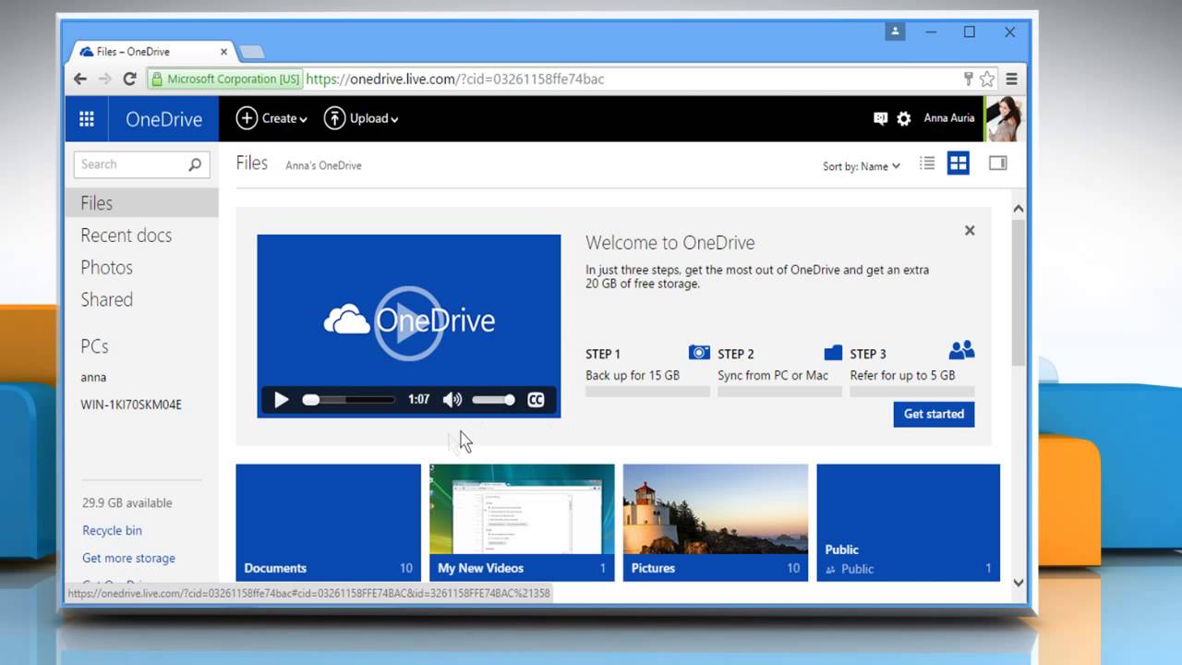Open a new browser tab
The image size is (1182, 665).
point(252,52)
